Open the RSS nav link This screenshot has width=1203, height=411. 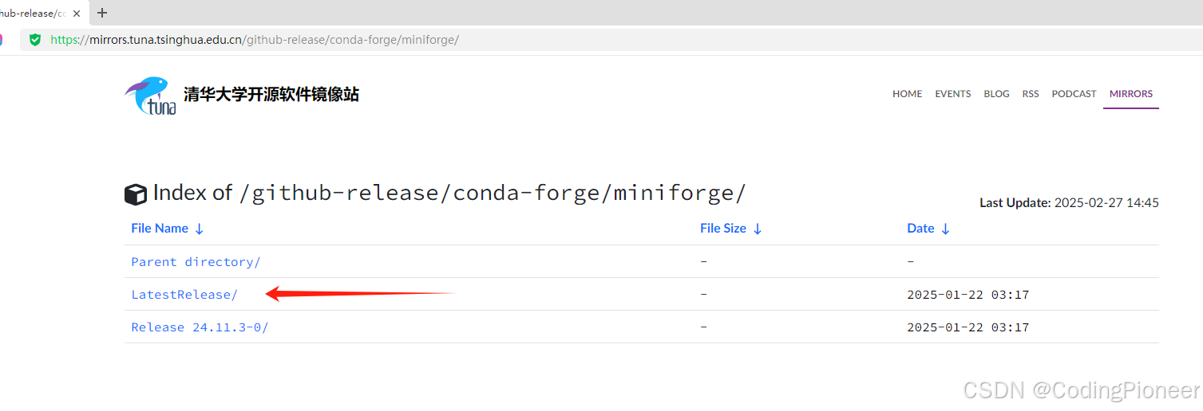point(1031,94)
